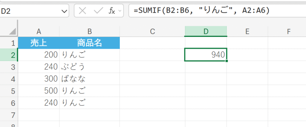
Task: Click the 商品名 header cell
Action: 89,43
